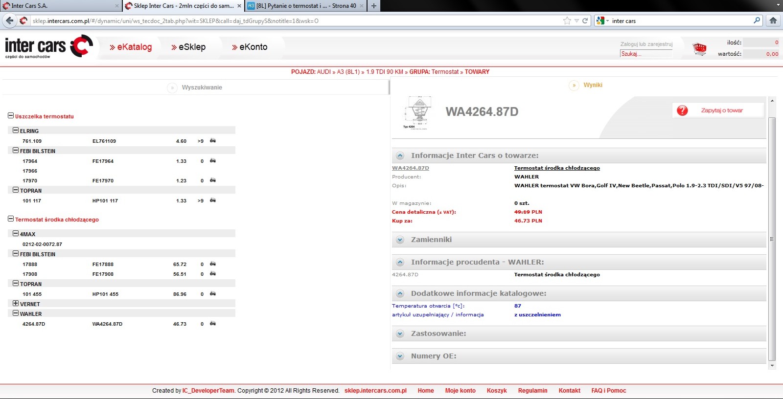
Task: Open Moje konto footer link
Action: [x=460, y=391]
